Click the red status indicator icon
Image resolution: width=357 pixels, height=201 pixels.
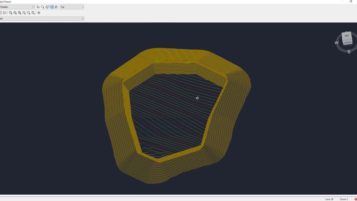pyautogui.click(x=356, y=199)
